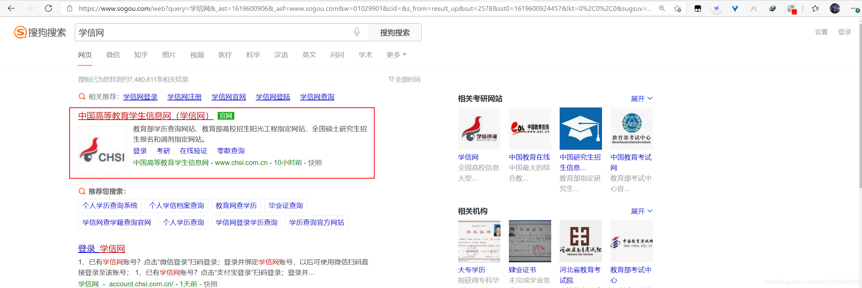The width and height of the screenshot is (862, 288).
Task: Start voice search with the microphone icon
Action: (357, 32)
